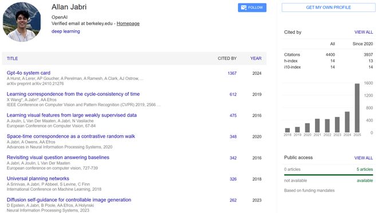378x213 pixels.
Task: Click GET MY OWN PROFILE button
Action: 328,7
